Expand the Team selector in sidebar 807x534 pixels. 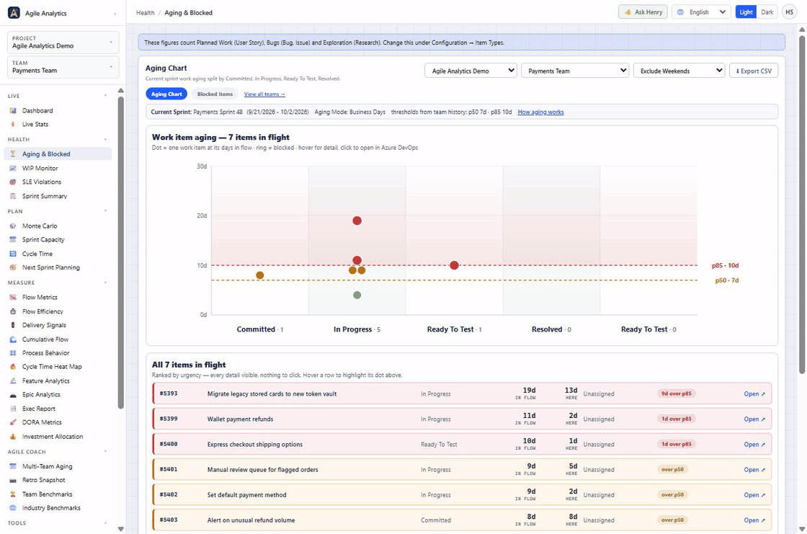tap(63, 67)
